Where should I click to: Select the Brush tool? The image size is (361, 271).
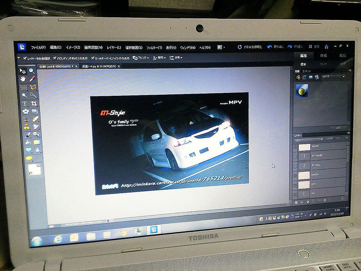[x=27, y=134]
